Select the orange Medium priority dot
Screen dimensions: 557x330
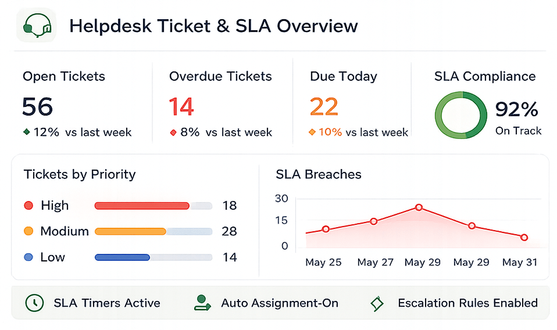28,231
